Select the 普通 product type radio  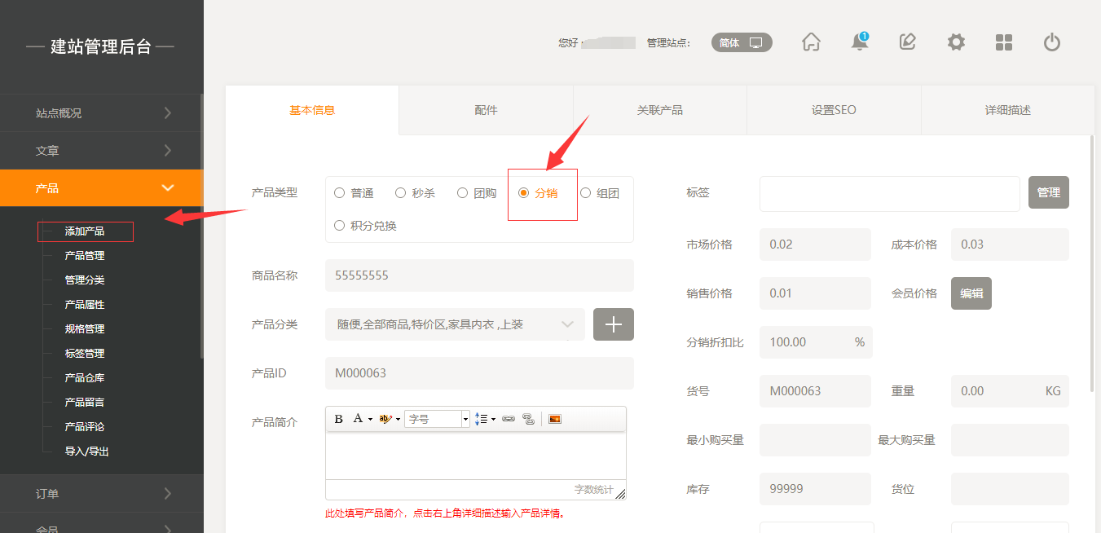(340, 193)
